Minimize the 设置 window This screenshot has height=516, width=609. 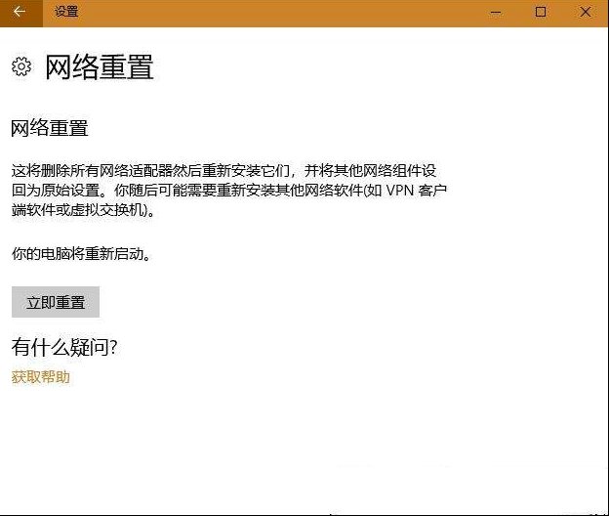tap(495, 13)
